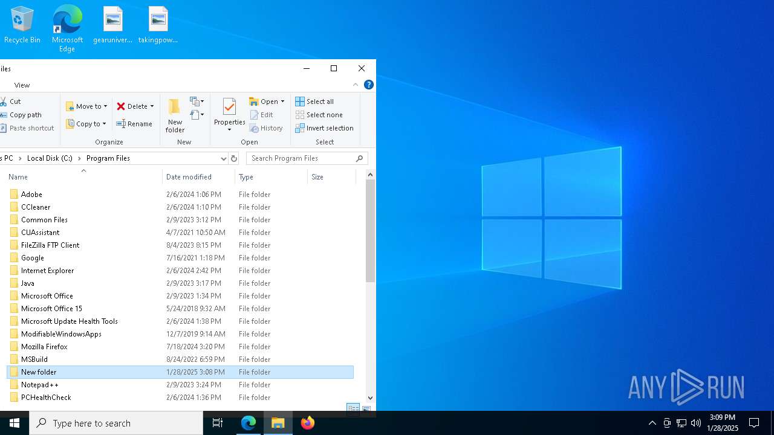Click the red Delete X icon
The image size is (774, 435).
(x=121, y=106)
